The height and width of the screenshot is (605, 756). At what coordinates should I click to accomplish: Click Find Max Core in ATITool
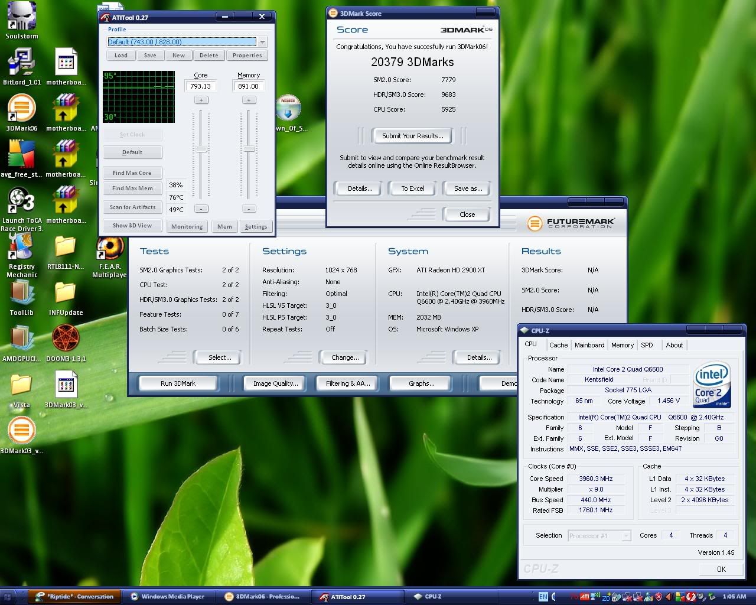click(x=132, y=173)
